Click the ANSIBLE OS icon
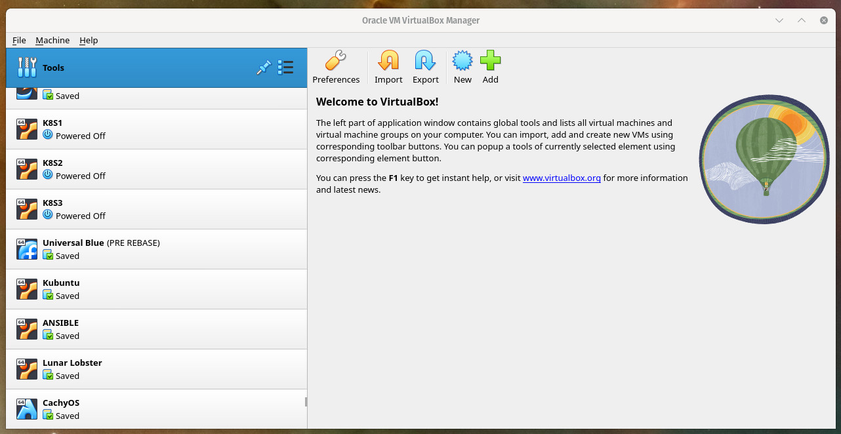Image resolution: width=841 pixels, height=434 pixels. pos(27,329)
